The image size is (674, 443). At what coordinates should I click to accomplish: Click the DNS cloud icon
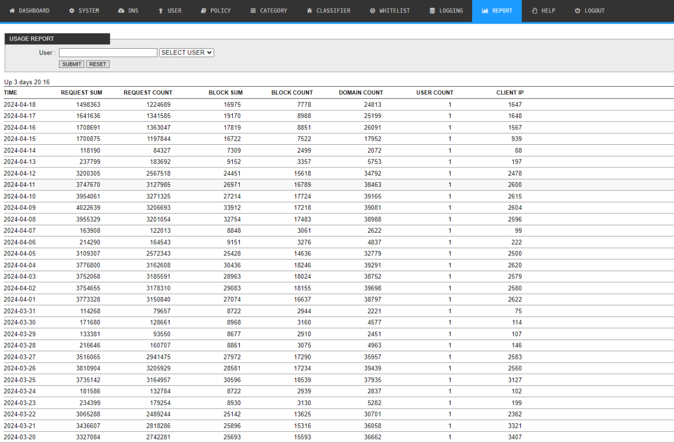[x=121, y=11]
